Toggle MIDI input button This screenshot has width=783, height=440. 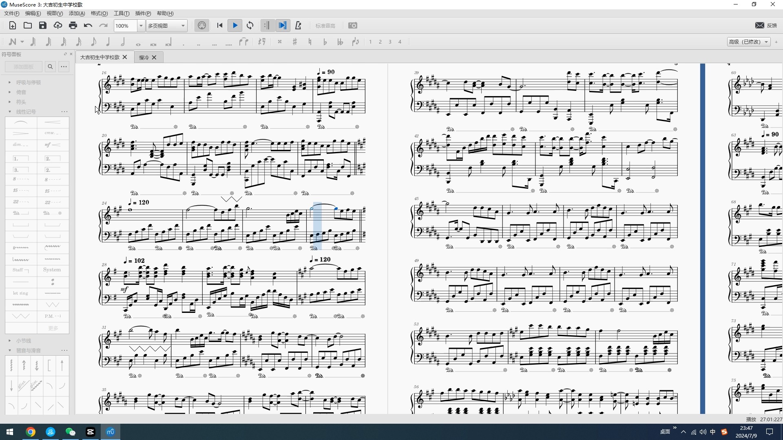[202, 26]
